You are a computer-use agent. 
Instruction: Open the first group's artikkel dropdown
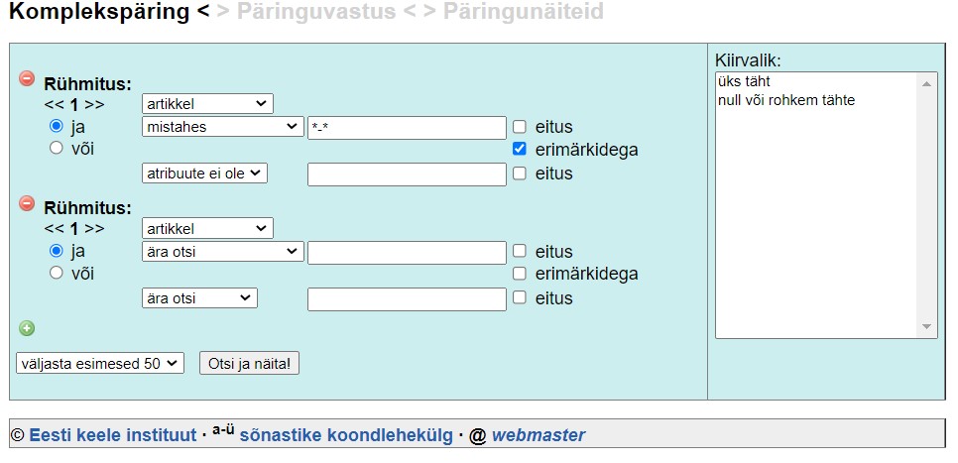click(x=207, y=103)
